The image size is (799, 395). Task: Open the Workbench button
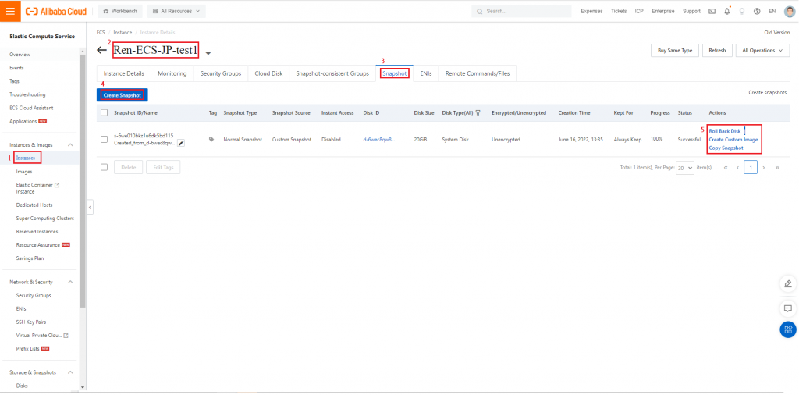tap(119, 11)
